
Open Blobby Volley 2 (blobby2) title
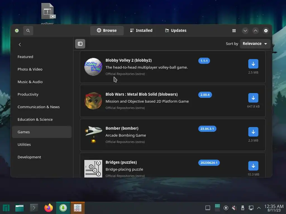[128, 60]
